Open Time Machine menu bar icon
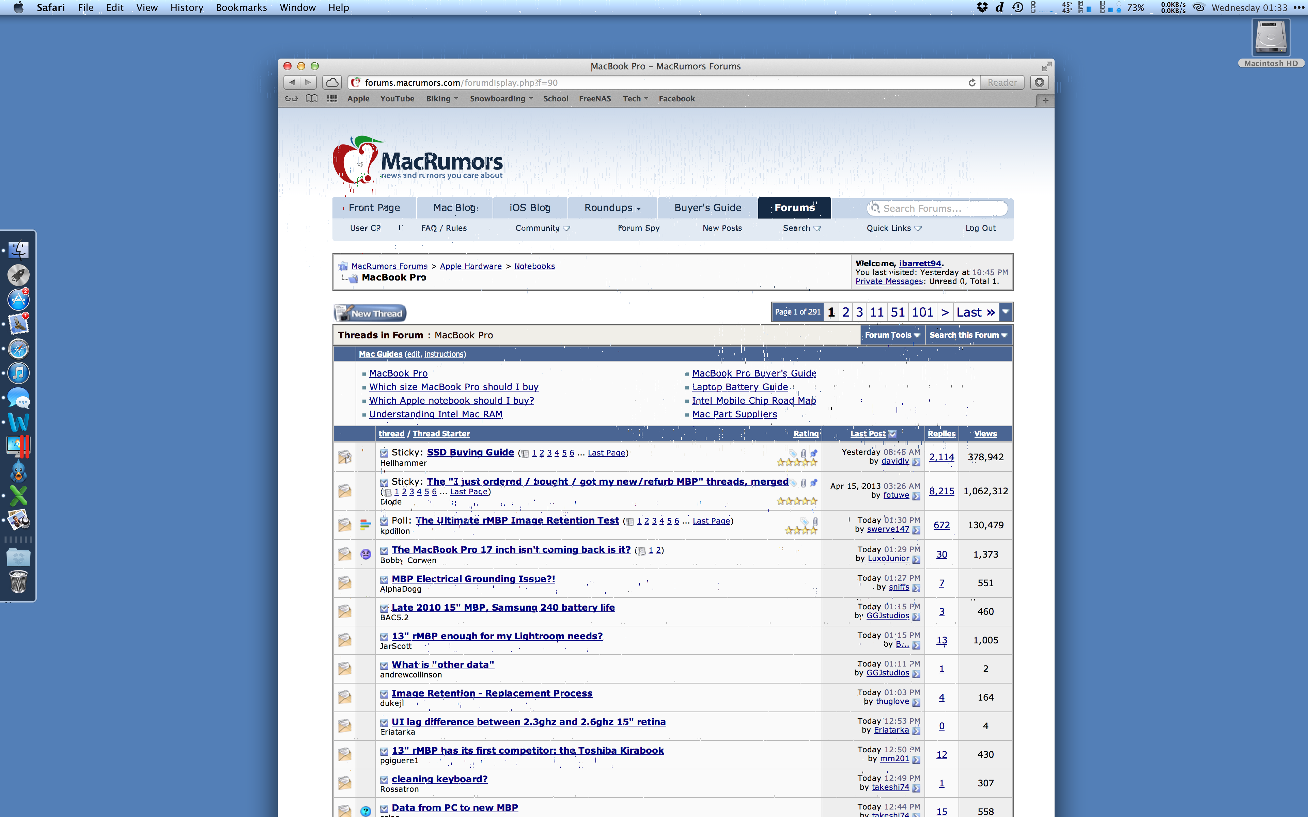Screen dimensions: 1308x817 pos(1018,7)
